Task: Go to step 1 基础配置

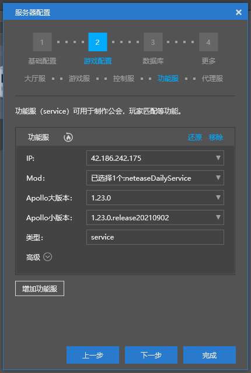Action: click(x=42, y=42)
